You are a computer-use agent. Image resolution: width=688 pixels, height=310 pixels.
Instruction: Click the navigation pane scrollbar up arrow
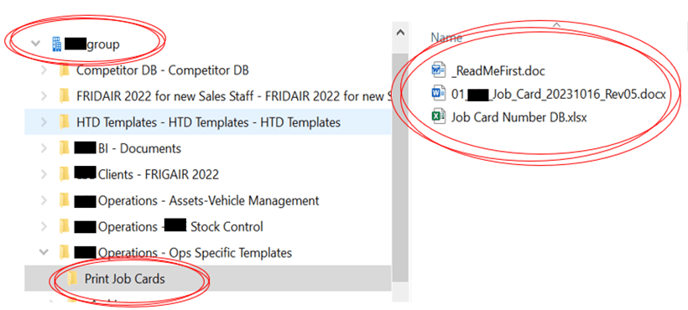399,32
